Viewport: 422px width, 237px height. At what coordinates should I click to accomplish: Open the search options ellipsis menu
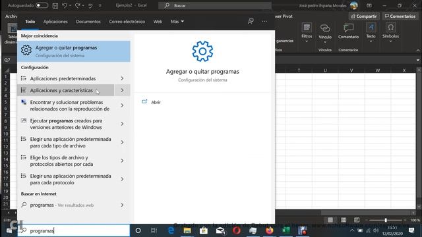(x=264, y=21)
